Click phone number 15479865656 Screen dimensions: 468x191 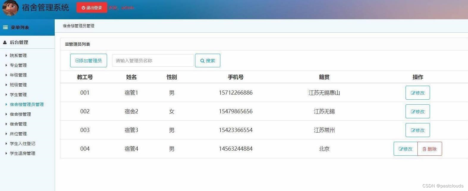(235, 112)
